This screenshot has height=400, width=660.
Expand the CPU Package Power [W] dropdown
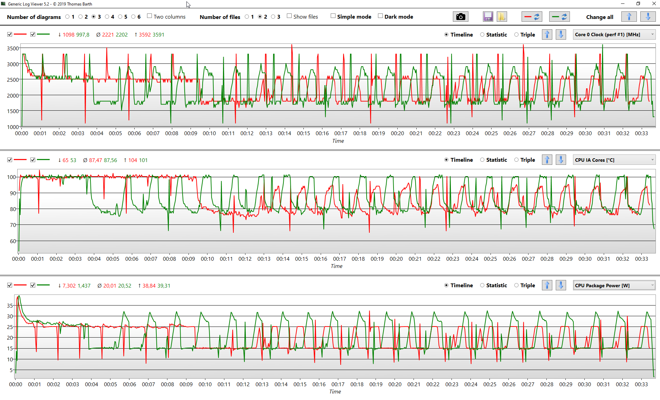[614, 286]
